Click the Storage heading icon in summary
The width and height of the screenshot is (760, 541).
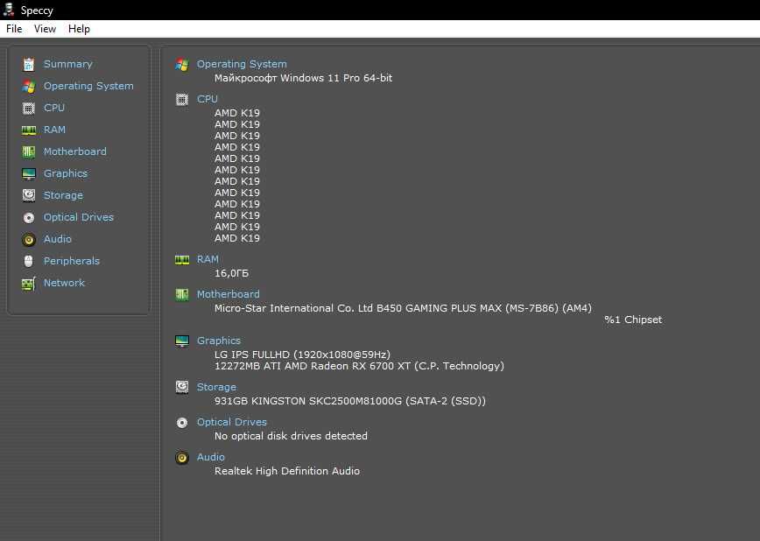coord(182,387)
